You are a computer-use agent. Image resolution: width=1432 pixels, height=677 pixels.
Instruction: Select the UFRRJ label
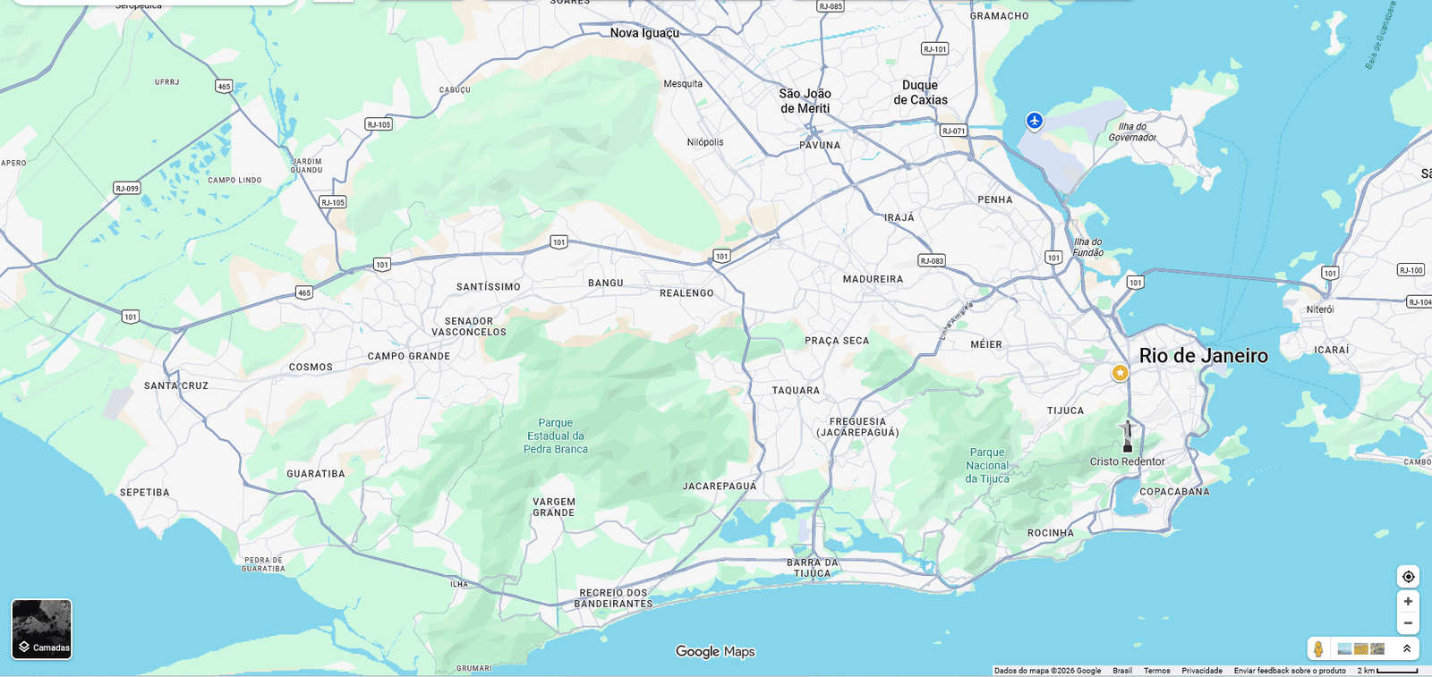tap(167, 82)
